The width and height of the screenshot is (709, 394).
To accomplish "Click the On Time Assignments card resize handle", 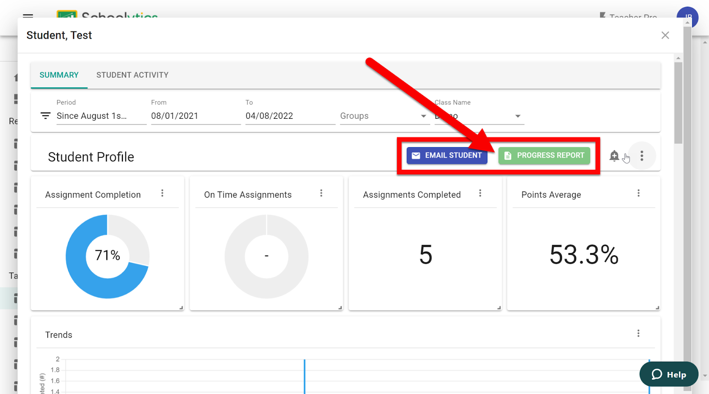I will (x=340, y=308).
